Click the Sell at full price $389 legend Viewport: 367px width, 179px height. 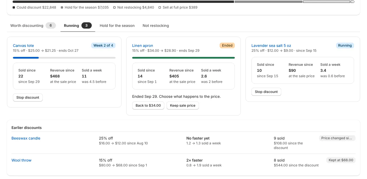pos(178,7)
